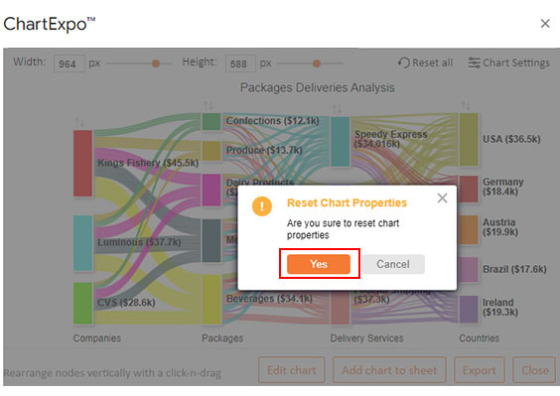Click sort arrows above Companies column
Viewport: 560px width, 396px height.
[79, 123]
